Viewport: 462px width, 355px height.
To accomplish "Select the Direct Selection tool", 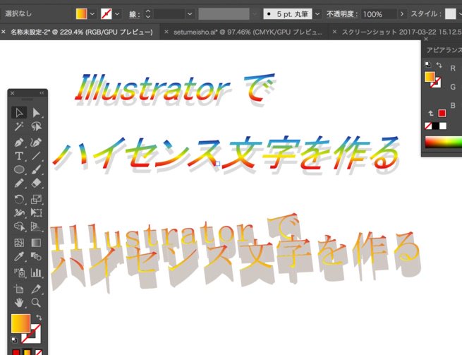I will point(36,113).
